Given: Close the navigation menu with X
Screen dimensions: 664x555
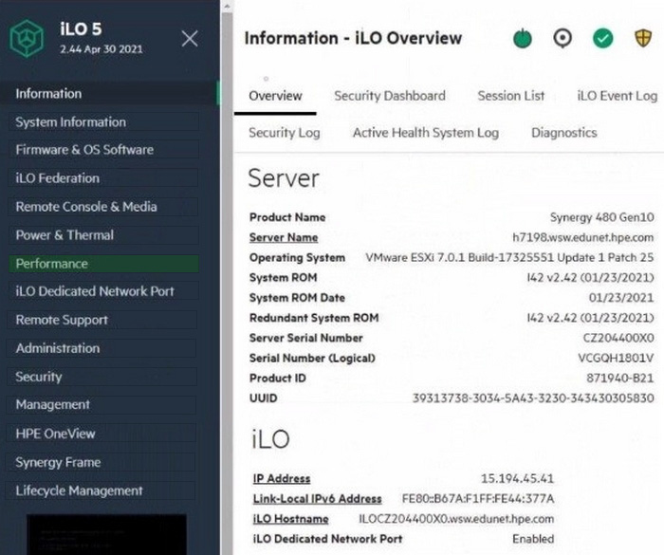Looking at the screenshot, I should point(190,38).
